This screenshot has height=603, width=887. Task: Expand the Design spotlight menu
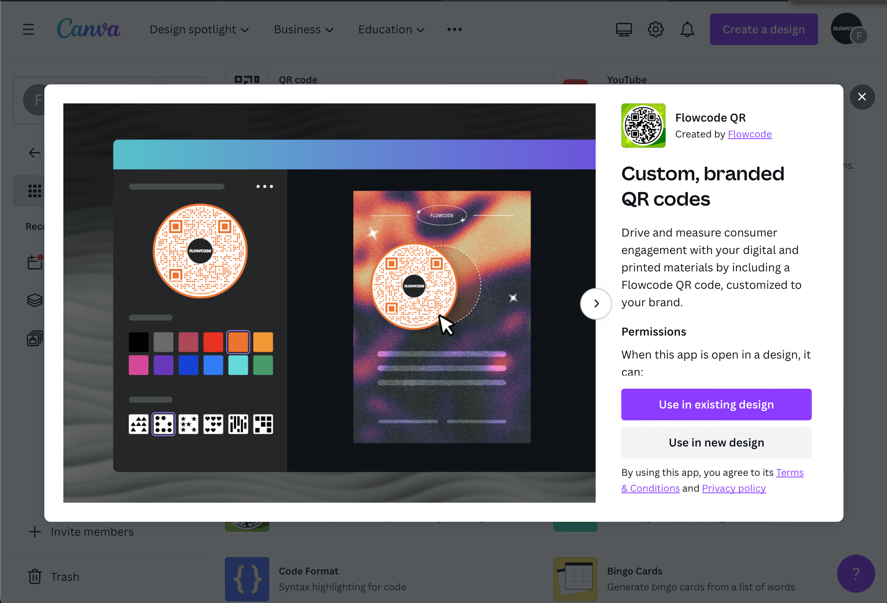199,30
